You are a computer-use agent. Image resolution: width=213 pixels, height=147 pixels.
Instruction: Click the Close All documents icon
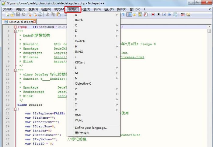pos(35,14)
